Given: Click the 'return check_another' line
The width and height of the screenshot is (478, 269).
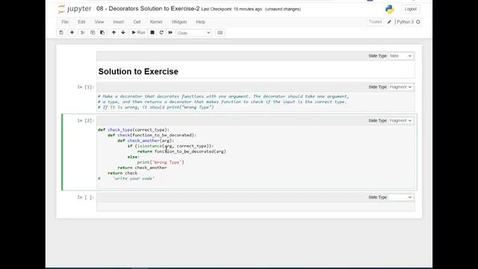Looking at the screenshot, I should 142,167.
